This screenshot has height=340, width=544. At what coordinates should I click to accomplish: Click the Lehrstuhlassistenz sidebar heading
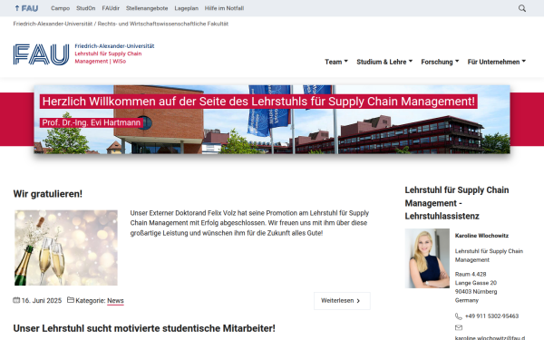click(457, 203)
